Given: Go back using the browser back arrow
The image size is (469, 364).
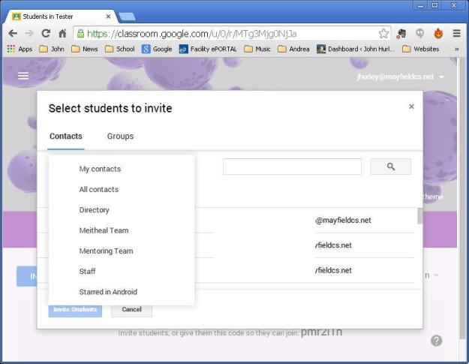Looking at the screenshot, I should (13, 33).
